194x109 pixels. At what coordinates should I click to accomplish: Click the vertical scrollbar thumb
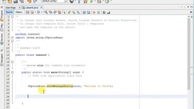tap(189, 54)
